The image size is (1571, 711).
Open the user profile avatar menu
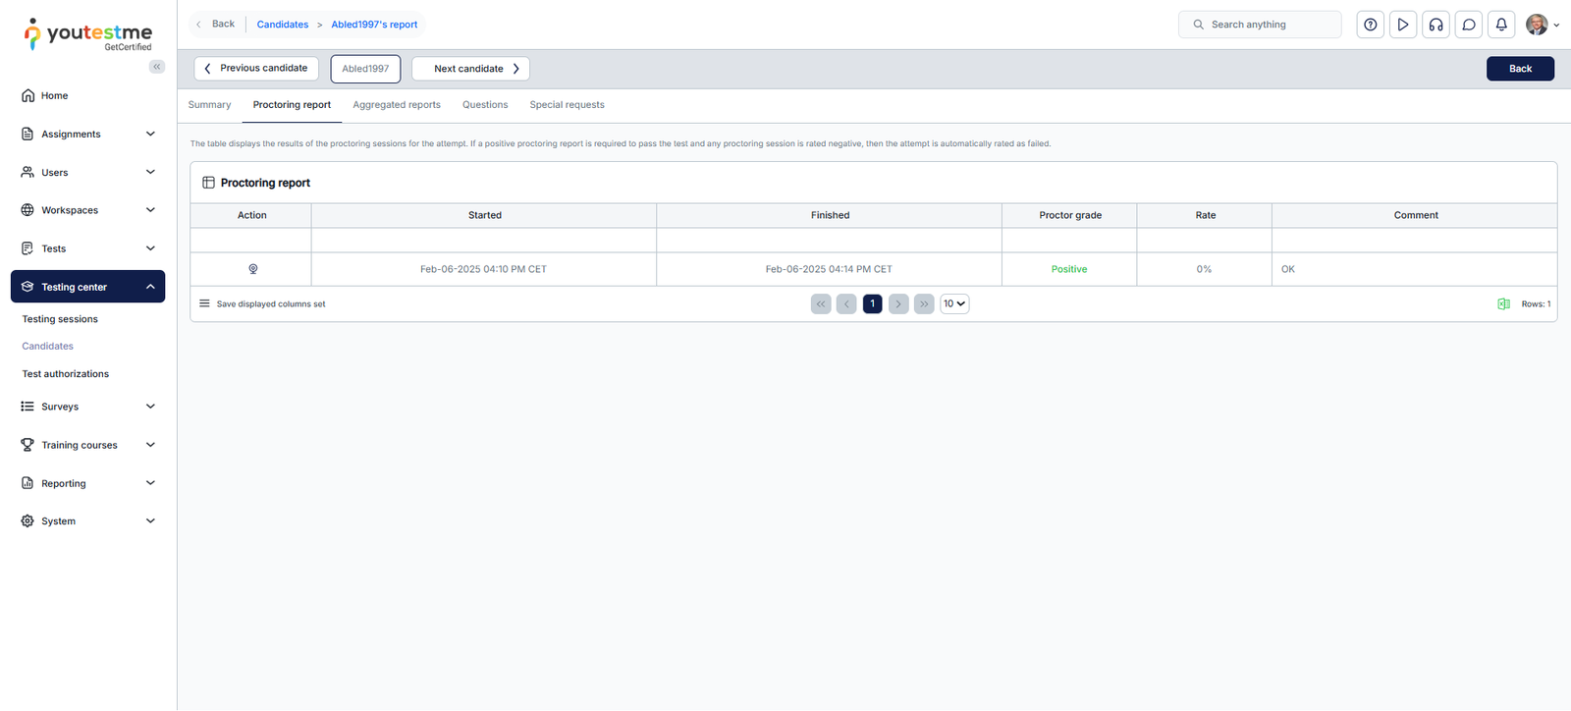[1542, 25]
